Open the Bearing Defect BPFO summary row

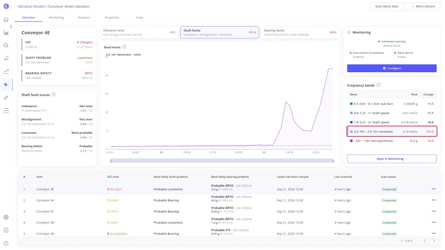[x=57, y=76]
